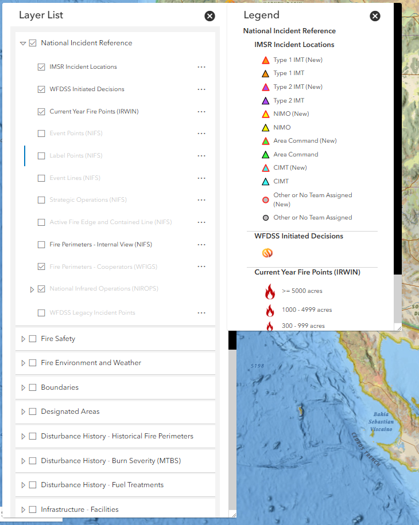The width and height of the screenshot is (419, 525).
Task: Open options menu for Label Points (NIFS)
Action: 201,156
